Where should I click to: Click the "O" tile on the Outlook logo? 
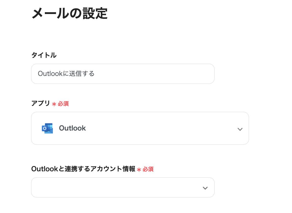pos(45,129)
